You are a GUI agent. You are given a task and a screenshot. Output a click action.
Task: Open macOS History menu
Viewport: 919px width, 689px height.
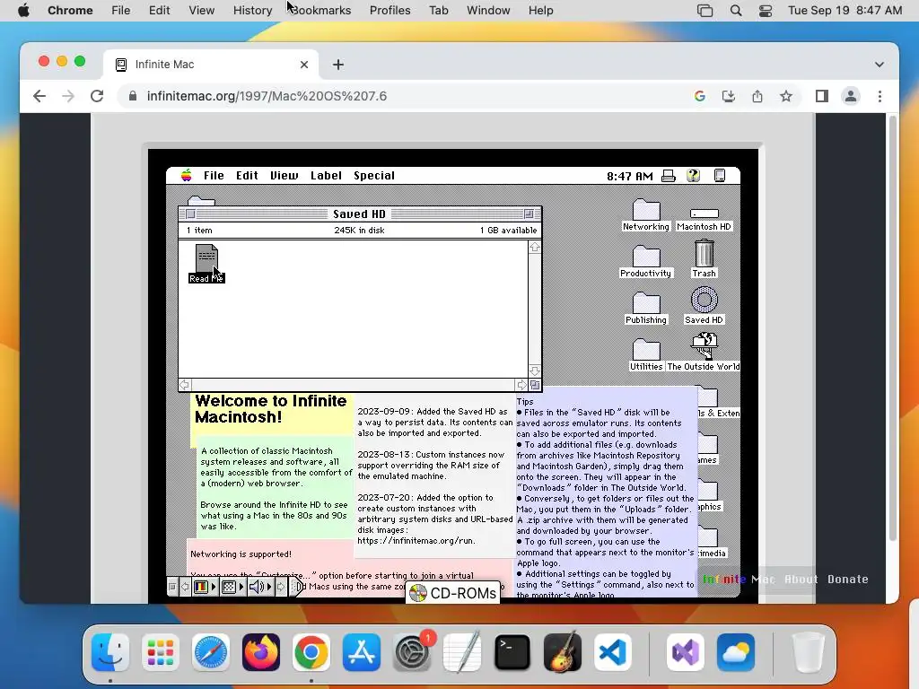(x=252, y=11)
